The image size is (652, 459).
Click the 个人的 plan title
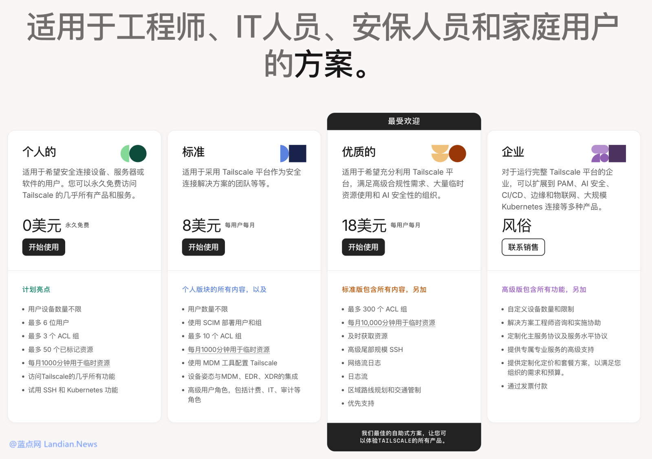point(39,152)
